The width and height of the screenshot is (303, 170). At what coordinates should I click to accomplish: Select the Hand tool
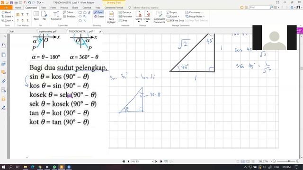[x=6, y=12]
